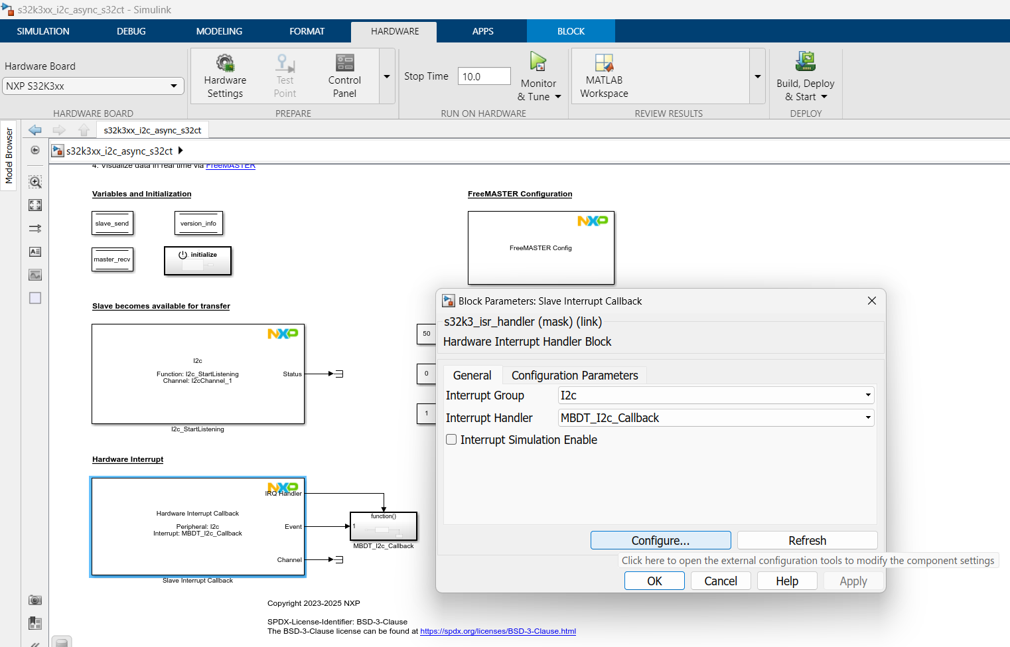Go up to parent model level
The height and width of the screenshot is (647, 1010).
point(84,130)
